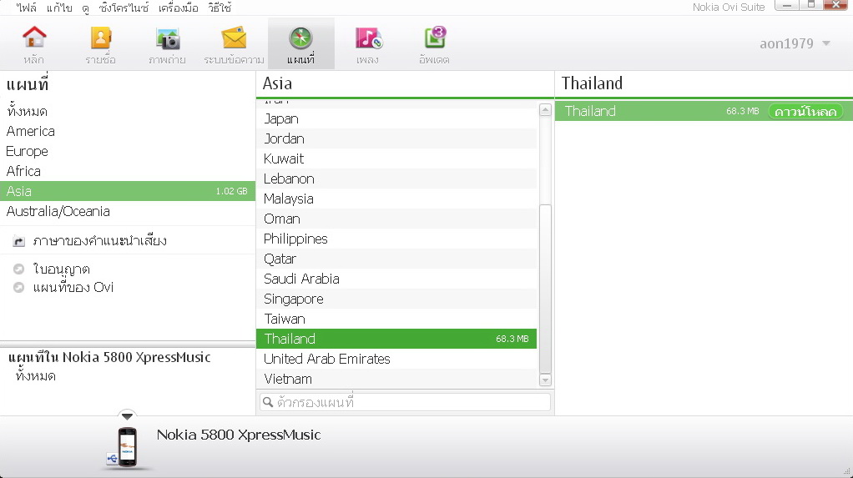
Task: Click the scroll up arrow of country list
Action: point(545,110)
